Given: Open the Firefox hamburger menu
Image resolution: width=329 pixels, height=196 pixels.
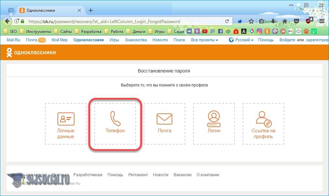Looking at the screenshot, I should click(322, 21).
